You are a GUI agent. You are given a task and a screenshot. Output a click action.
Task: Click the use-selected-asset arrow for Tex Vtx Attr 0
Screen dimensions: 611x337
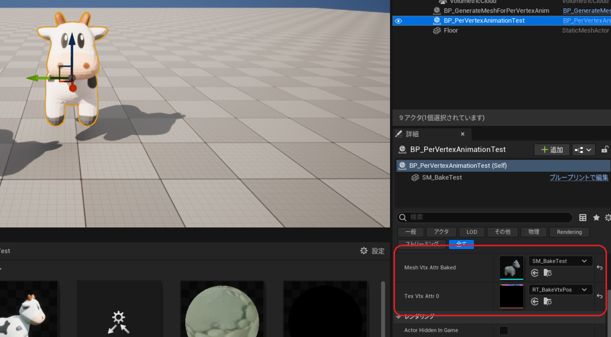(534, 301)
